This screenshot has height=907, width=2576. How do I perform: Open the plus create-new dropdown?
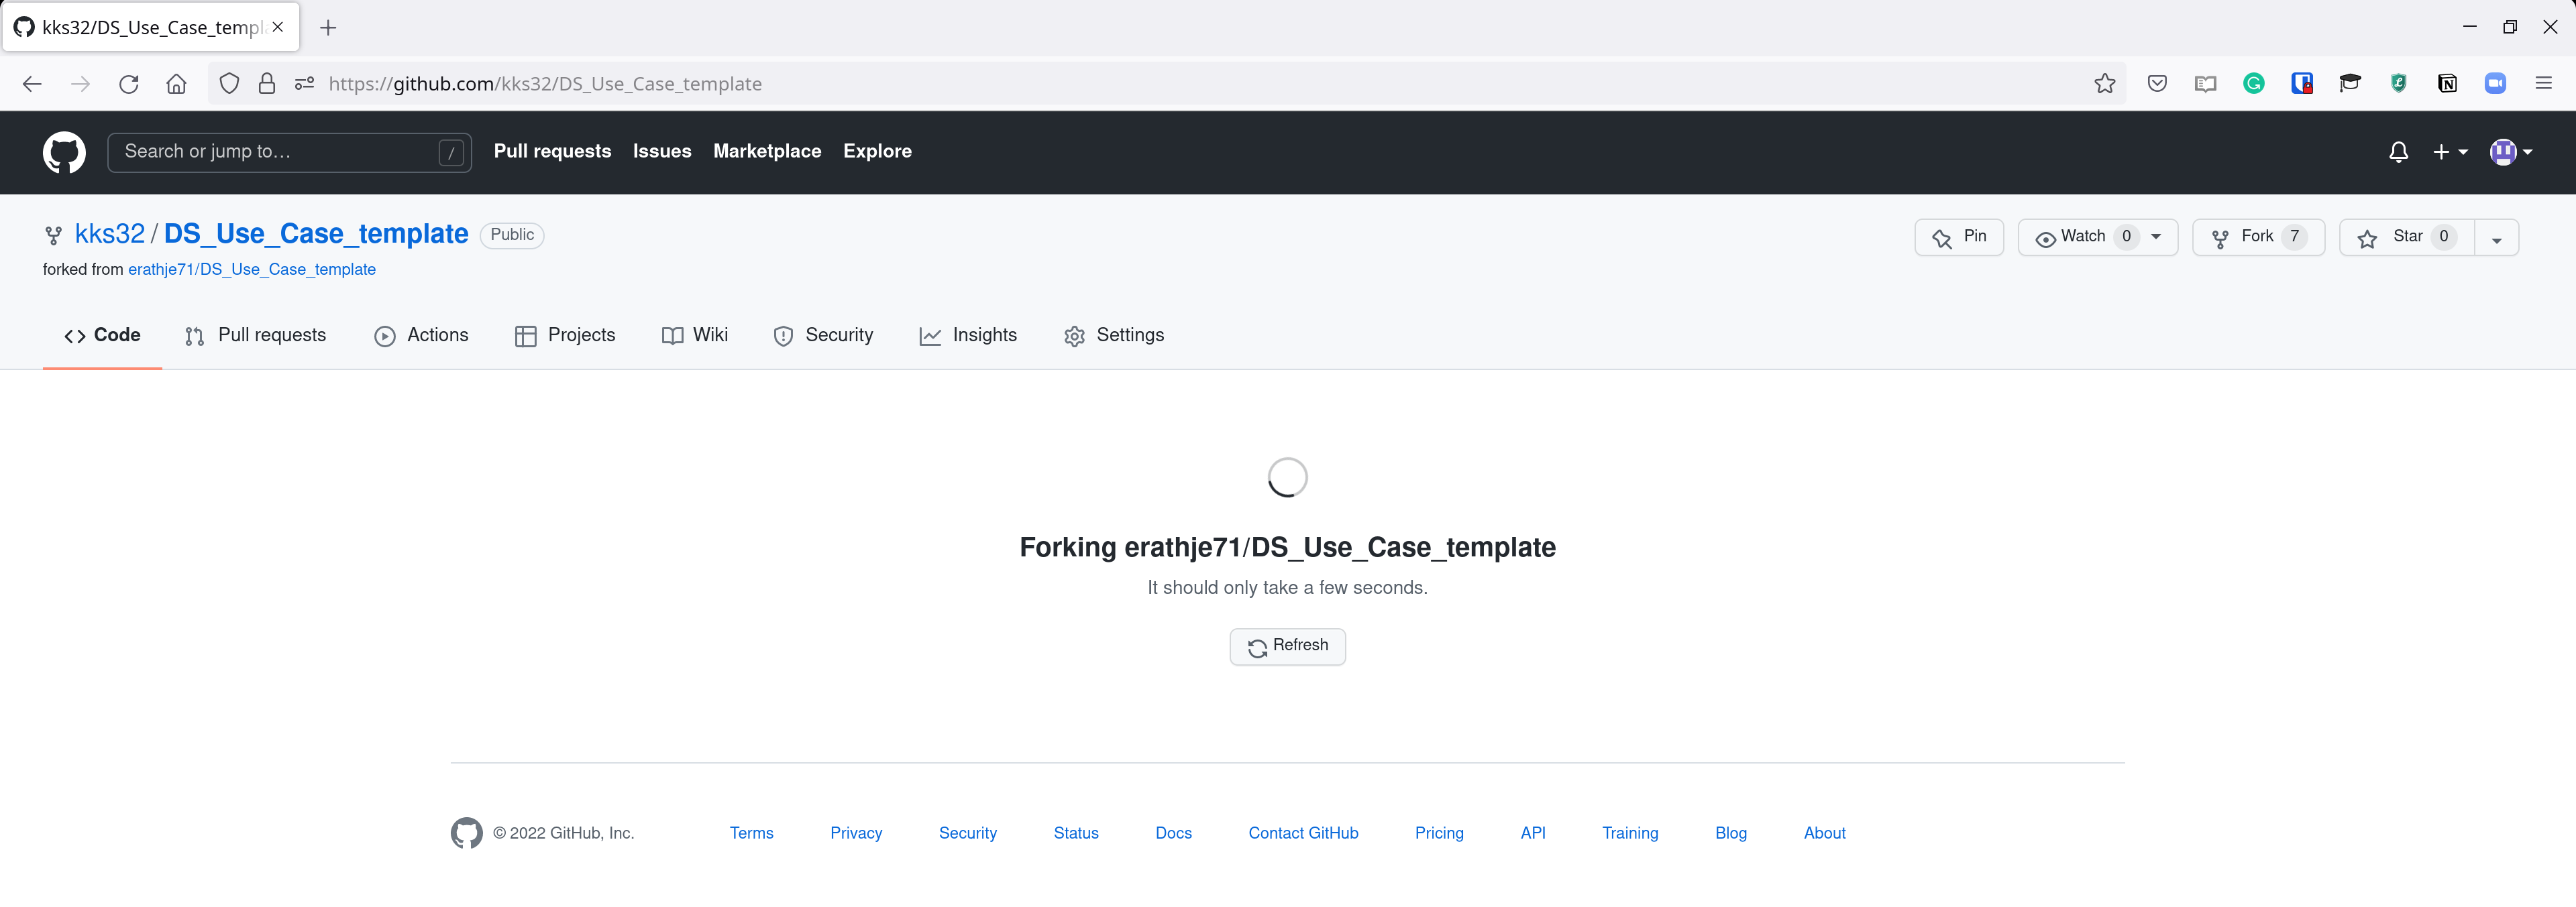(x=2449, y=152)
